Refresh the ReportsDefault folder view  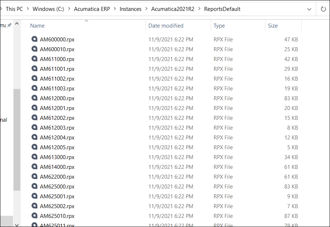[x=323, y=9]
